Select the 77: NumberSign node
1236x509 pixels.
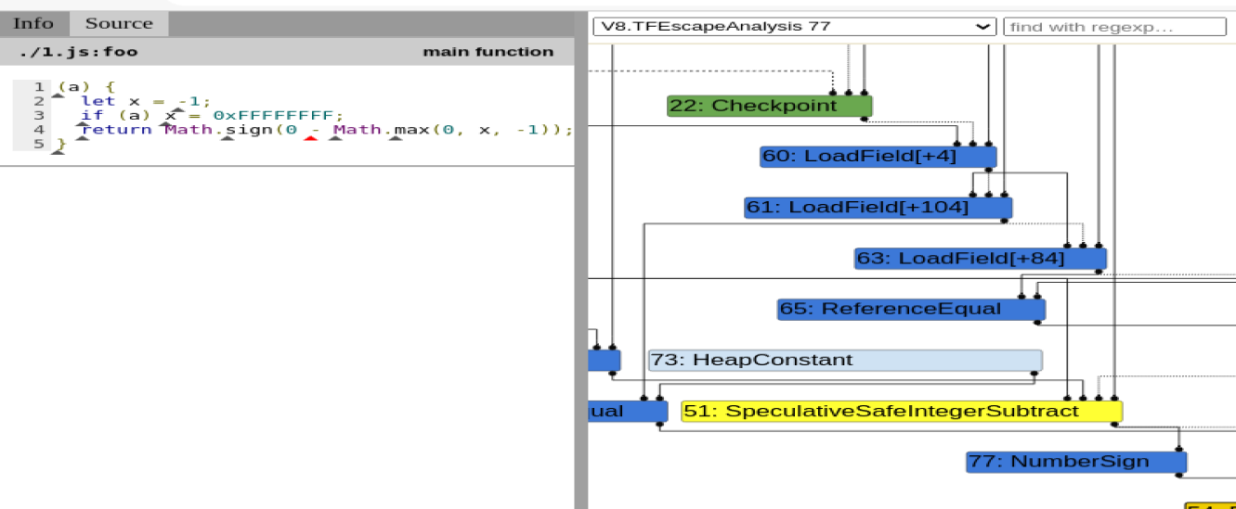click(1075, 462)
